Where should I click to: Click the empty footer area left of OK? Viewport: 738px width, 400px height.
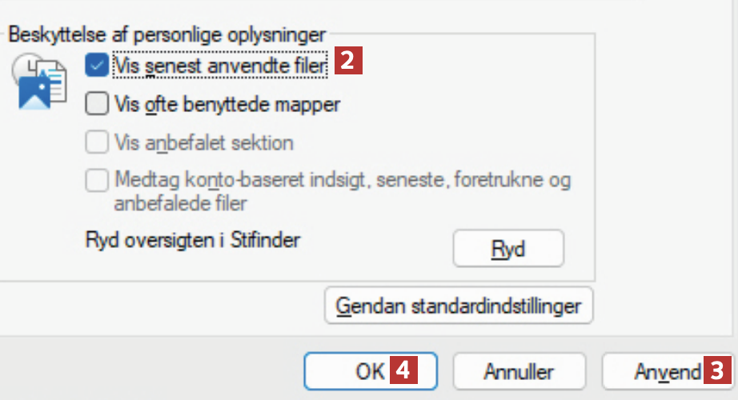pyautogui.click(x=152, y=371)
